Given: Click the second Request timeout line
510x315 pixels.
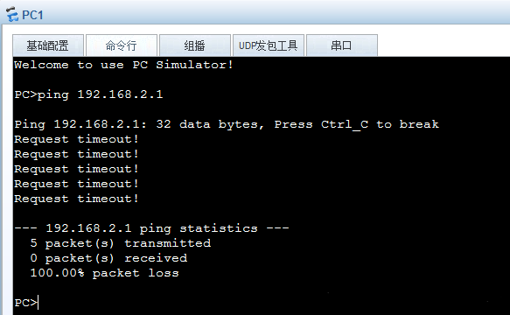Looking at the screenshot, I should [76, 154].
